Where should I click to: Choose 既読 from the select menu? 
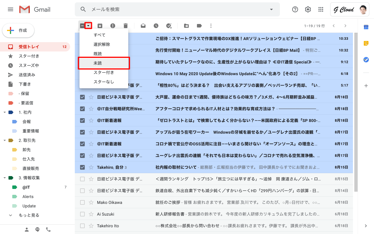click(104, 54)
